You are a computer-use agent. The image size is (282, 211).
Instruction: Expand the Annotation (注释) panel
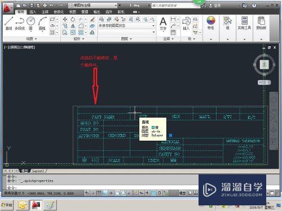168,39
